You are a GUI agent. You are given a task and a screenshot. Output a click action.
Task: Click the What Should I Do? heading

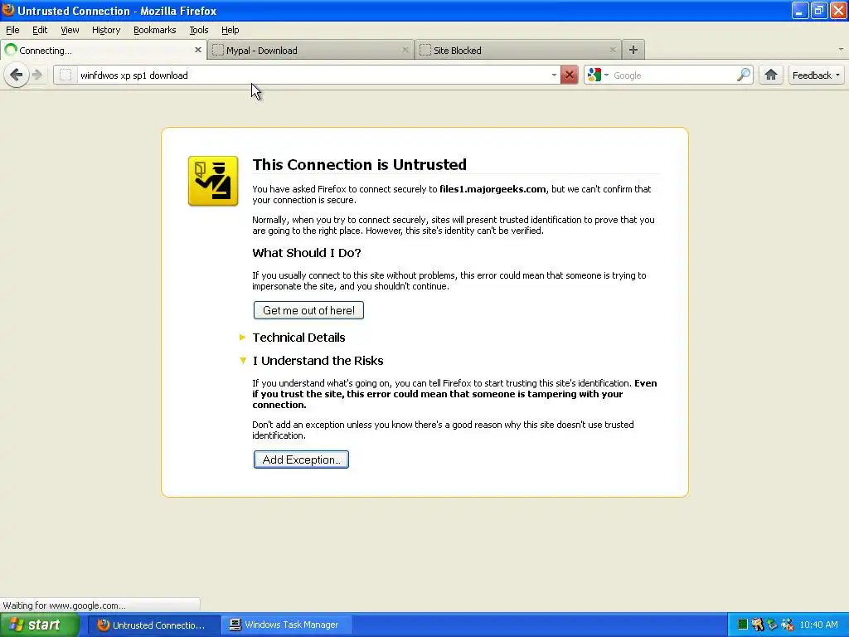(x=307, y=253)
